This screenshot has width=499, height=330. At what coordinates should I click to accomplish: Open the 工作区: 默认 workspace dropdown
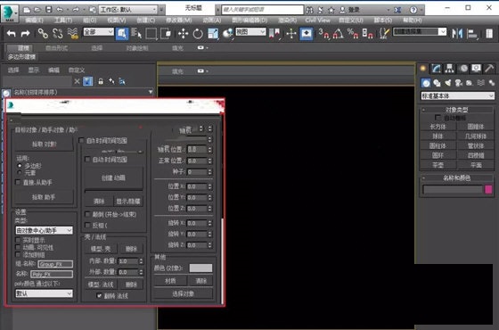click(128, 10)
